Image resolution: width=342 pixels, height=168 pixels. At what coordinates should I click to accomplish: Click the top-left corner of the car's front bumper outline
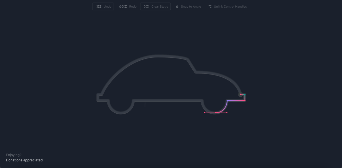click(98, 95)
